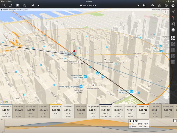Viewport: 177px width, 133px height.
Task: Open the cloud weather icon
Action: pos(153,5)
